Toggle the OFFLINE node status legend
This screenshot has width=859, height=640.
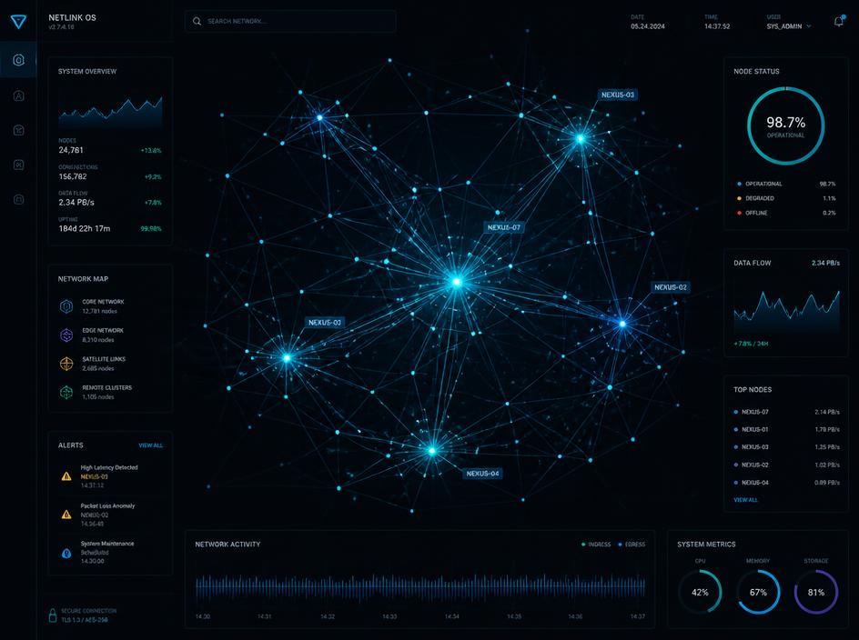click(753, 213)
